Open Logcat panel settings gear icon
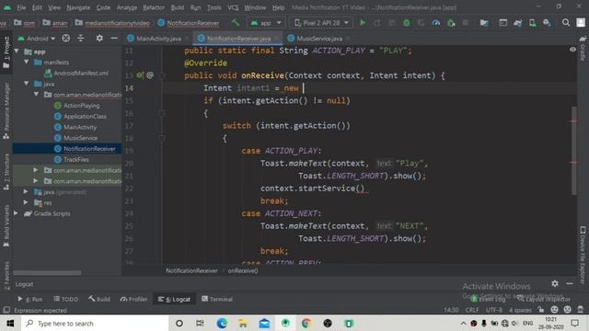The image size is (589, 331). pos(555,283)
